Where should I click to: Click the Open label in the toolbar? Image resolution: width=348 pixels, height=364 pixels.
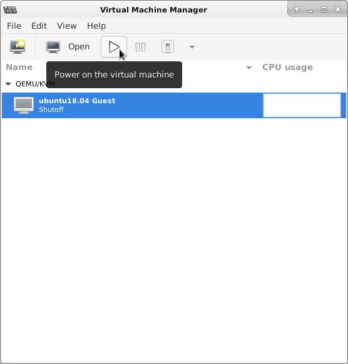79,47
